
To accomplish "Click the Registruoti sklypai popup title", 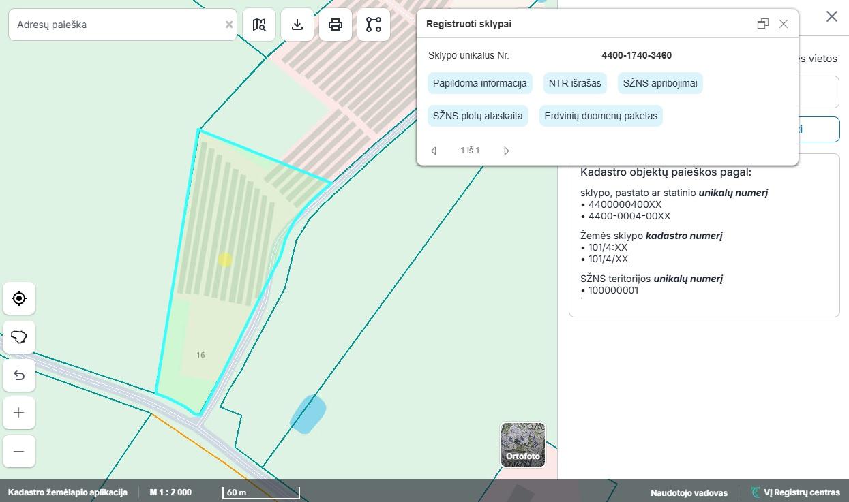I will point(468,24).
